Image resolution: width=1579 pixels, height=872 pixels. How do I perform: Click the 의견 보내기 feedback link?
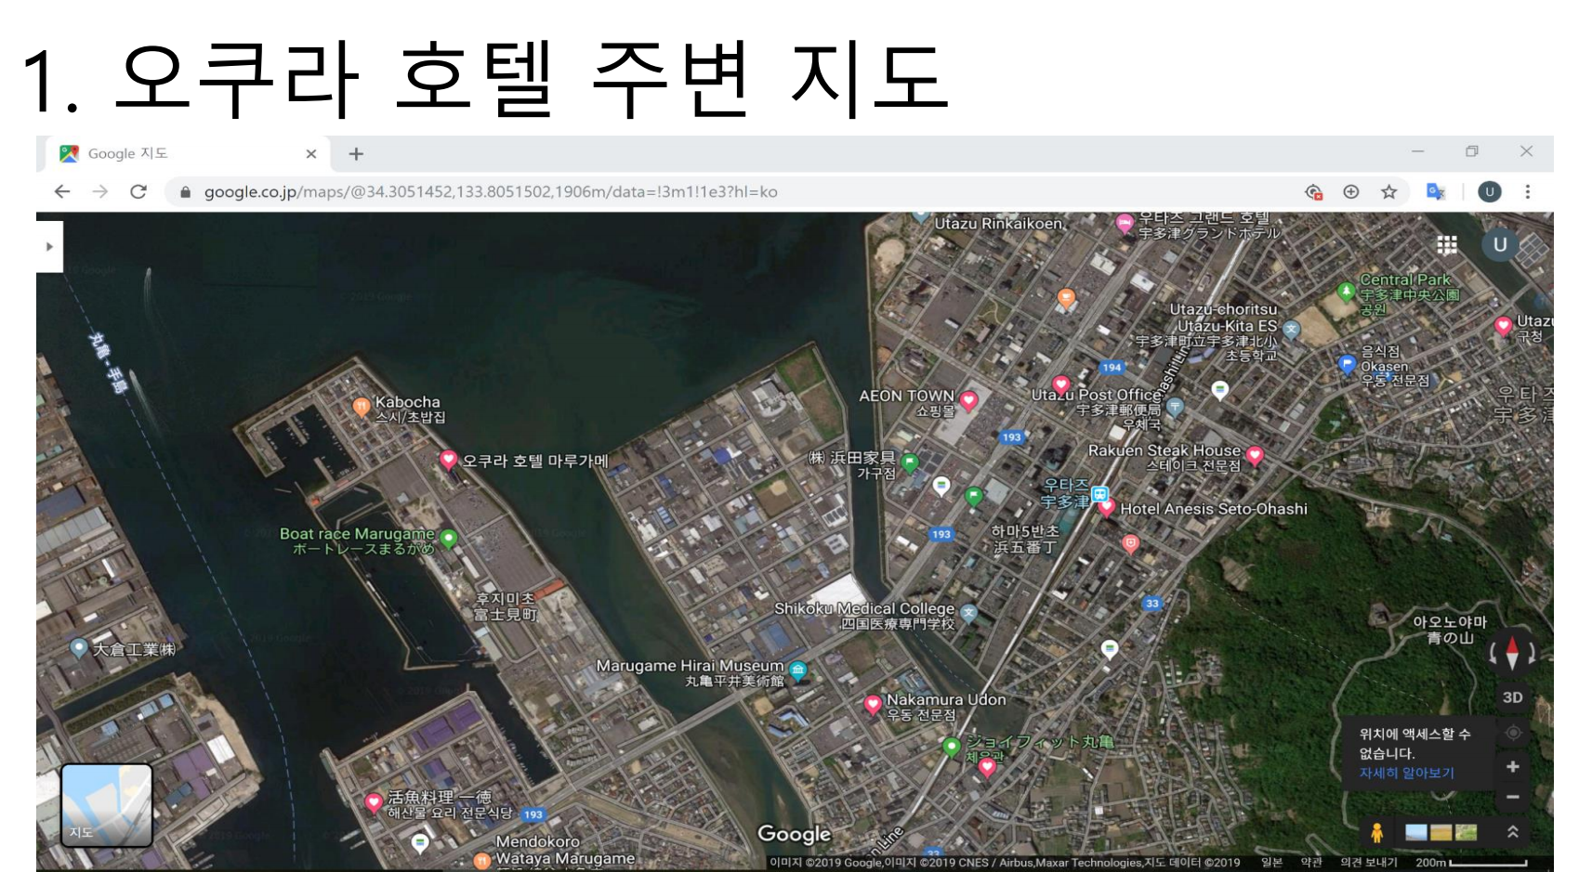1368,863
